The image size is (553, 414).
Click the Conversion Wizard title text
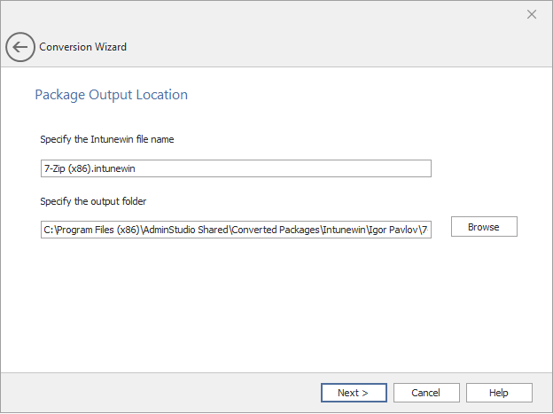tap(83, 47)
